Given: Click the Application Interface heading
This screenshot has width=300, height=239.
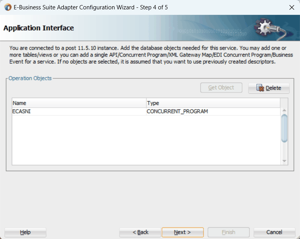Looking at the screenshot, I should [39, 28].
